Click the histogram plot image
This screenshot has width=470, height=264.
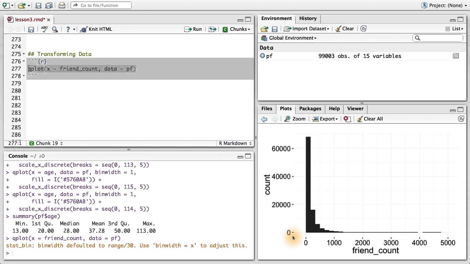pos(362,192)
